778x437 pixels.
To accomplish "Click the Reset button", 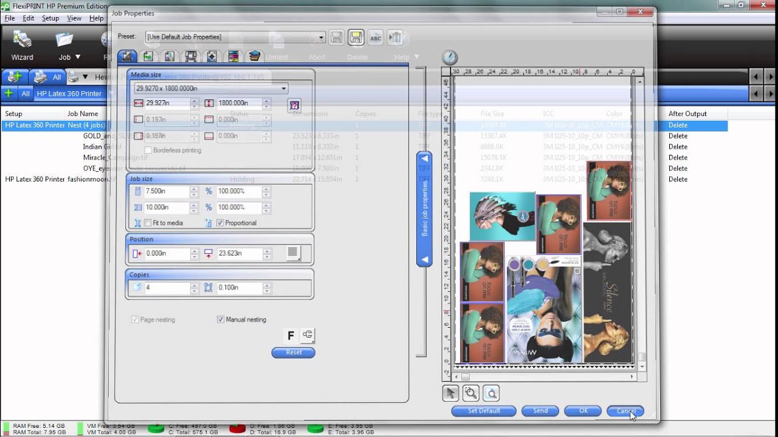I will pyautogui.click(x=293, y=353).
